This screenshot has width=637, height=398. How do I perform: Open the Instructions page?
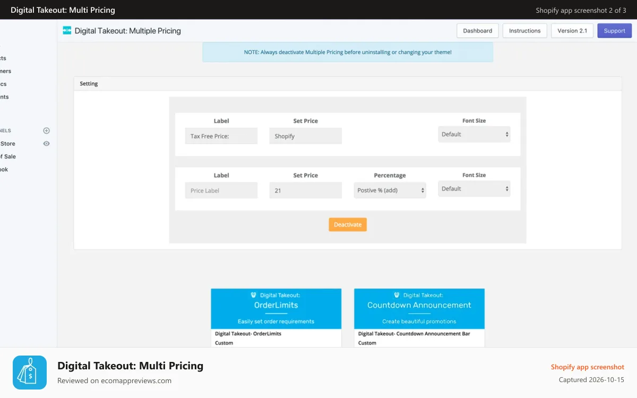(524, 31)
